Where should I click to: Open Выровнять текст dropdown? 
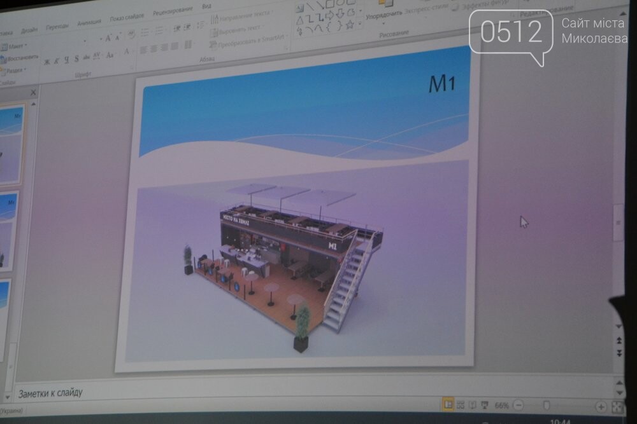pos(238,30)
